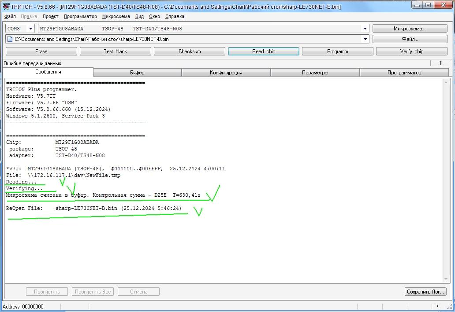This screenshot has width=455, height=312.
Task: Switch to the Конфигурация tab
Action: click(226, 73)
